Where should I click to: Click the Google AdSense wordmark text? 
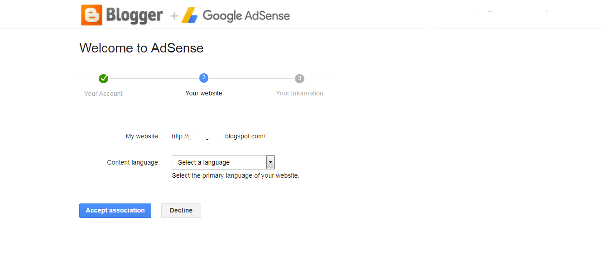pos(246,16)
